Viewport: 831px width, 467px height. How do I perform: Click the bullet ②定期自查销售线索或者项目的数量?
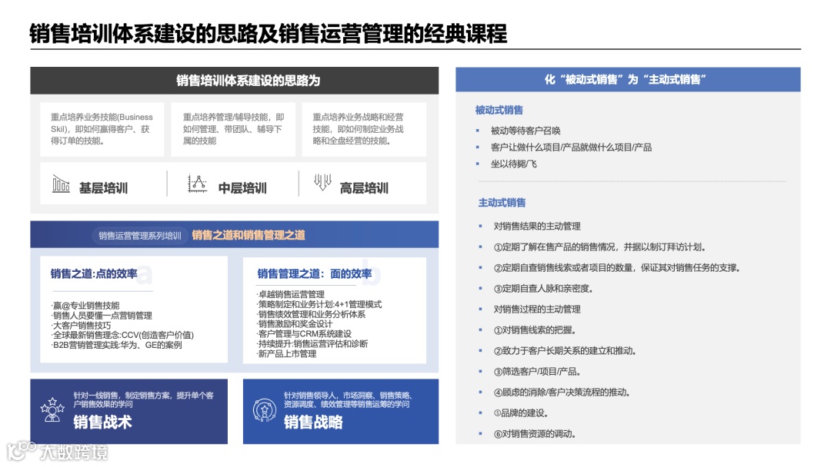coord(616,267)
